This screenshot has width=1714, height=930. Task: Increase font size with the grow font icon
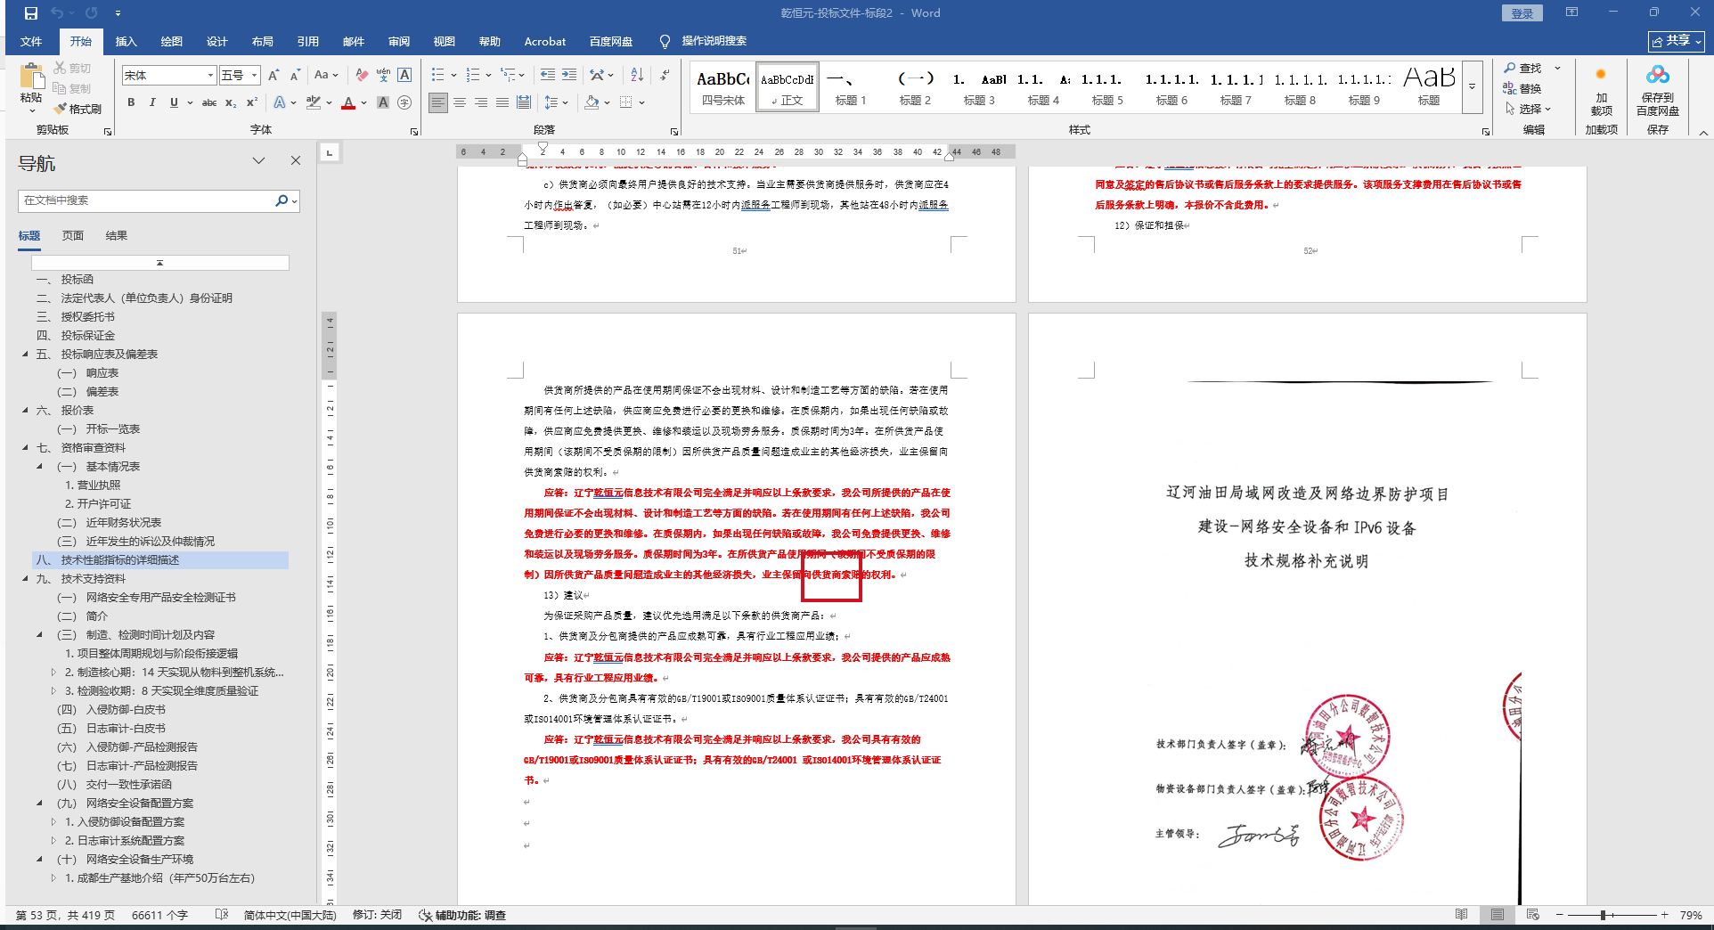[273, 76]
